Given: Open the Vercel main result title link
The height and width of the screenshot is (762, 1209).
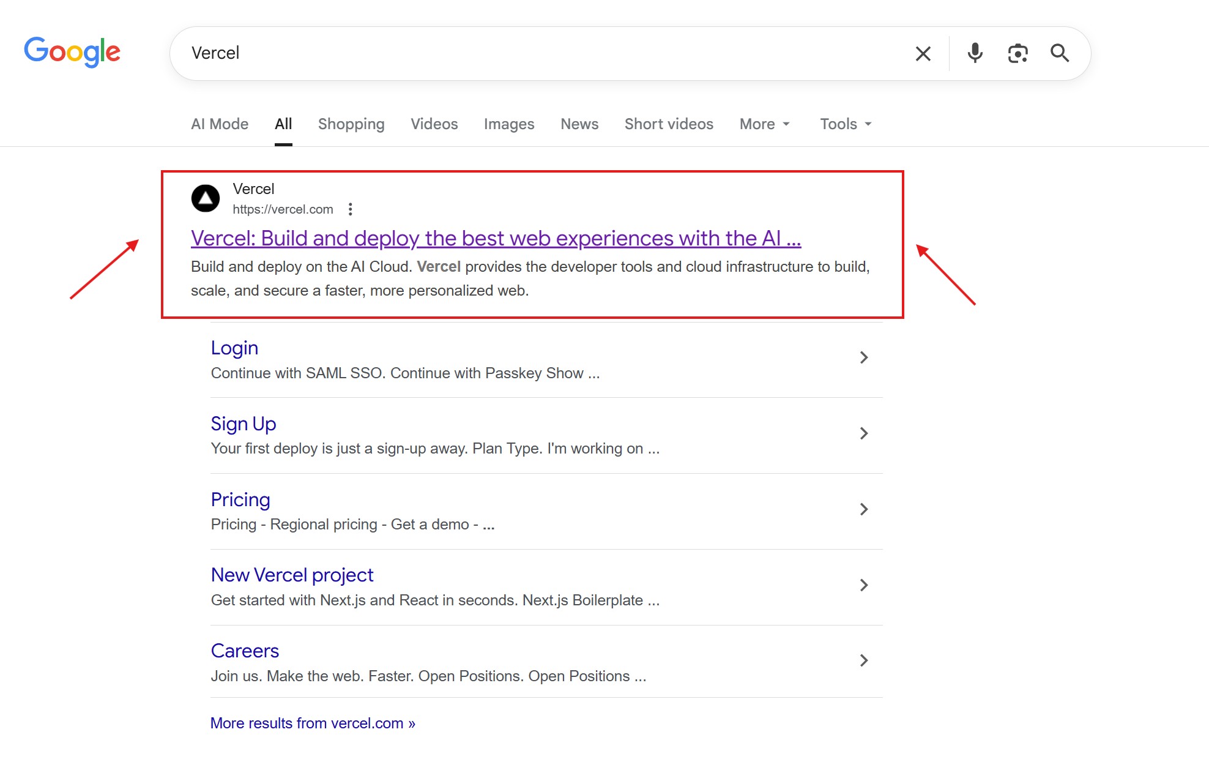Looking at the screenshot, I should pos(496,238).
